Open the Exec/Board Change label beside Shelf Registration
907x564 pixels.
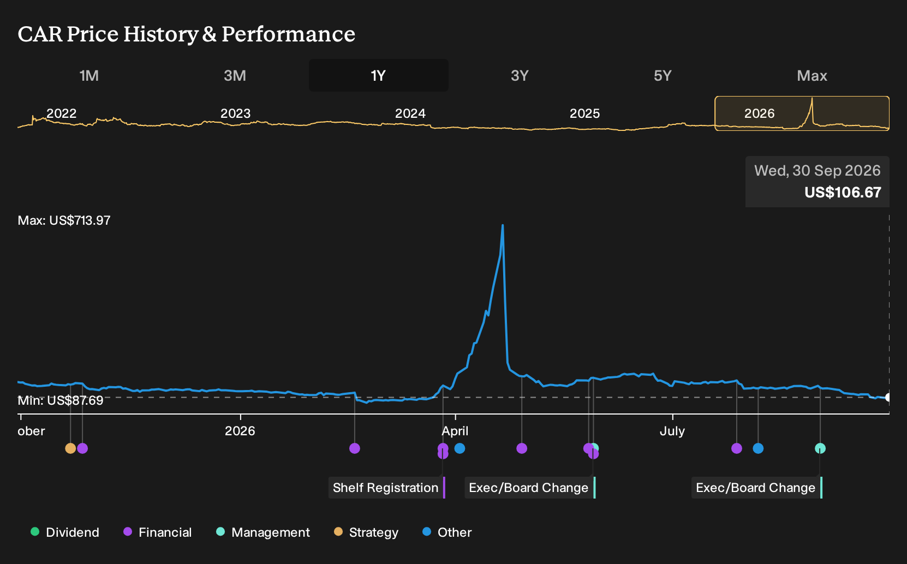(530, 488)
